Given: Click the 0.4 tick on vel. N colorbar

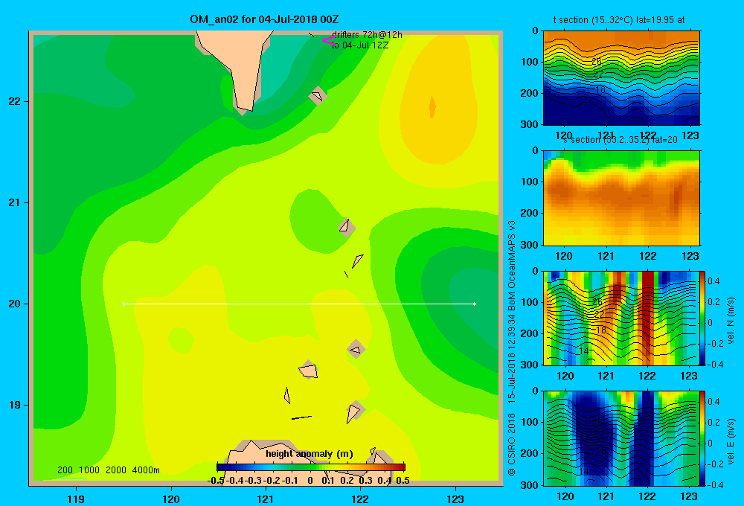Looking at the screenshot, I should (713, 281).
